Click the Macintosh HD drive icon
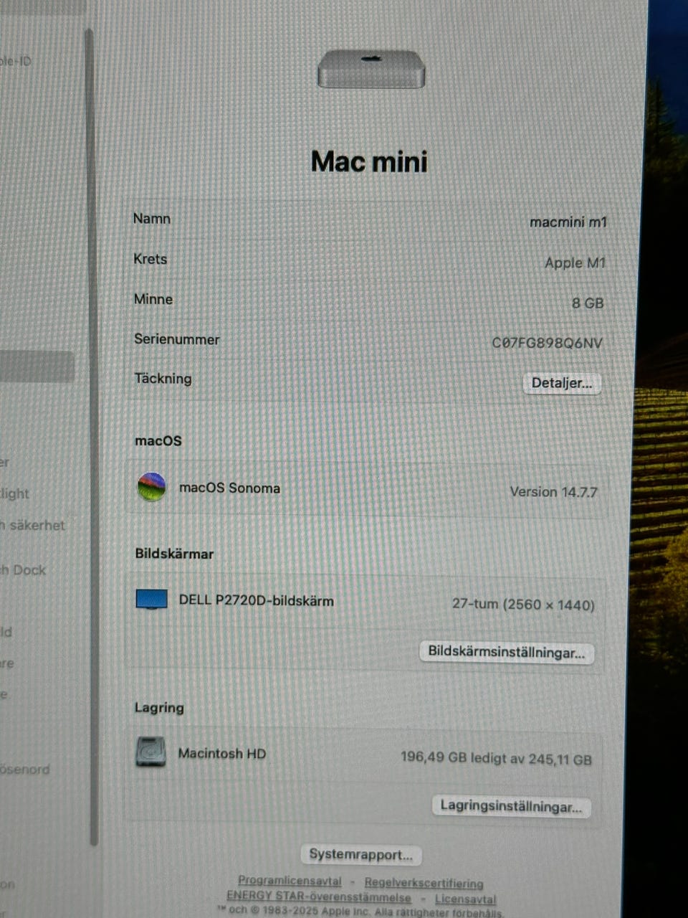 coord(150,752)
